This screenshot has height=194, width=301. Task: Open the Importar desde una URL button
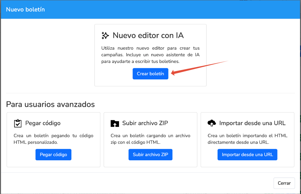coord(247,155)
